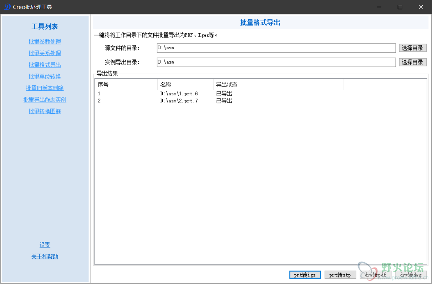Click the prt转igs button
The height and width of the screenshot is (284, 432).
(x=305, y=275)
